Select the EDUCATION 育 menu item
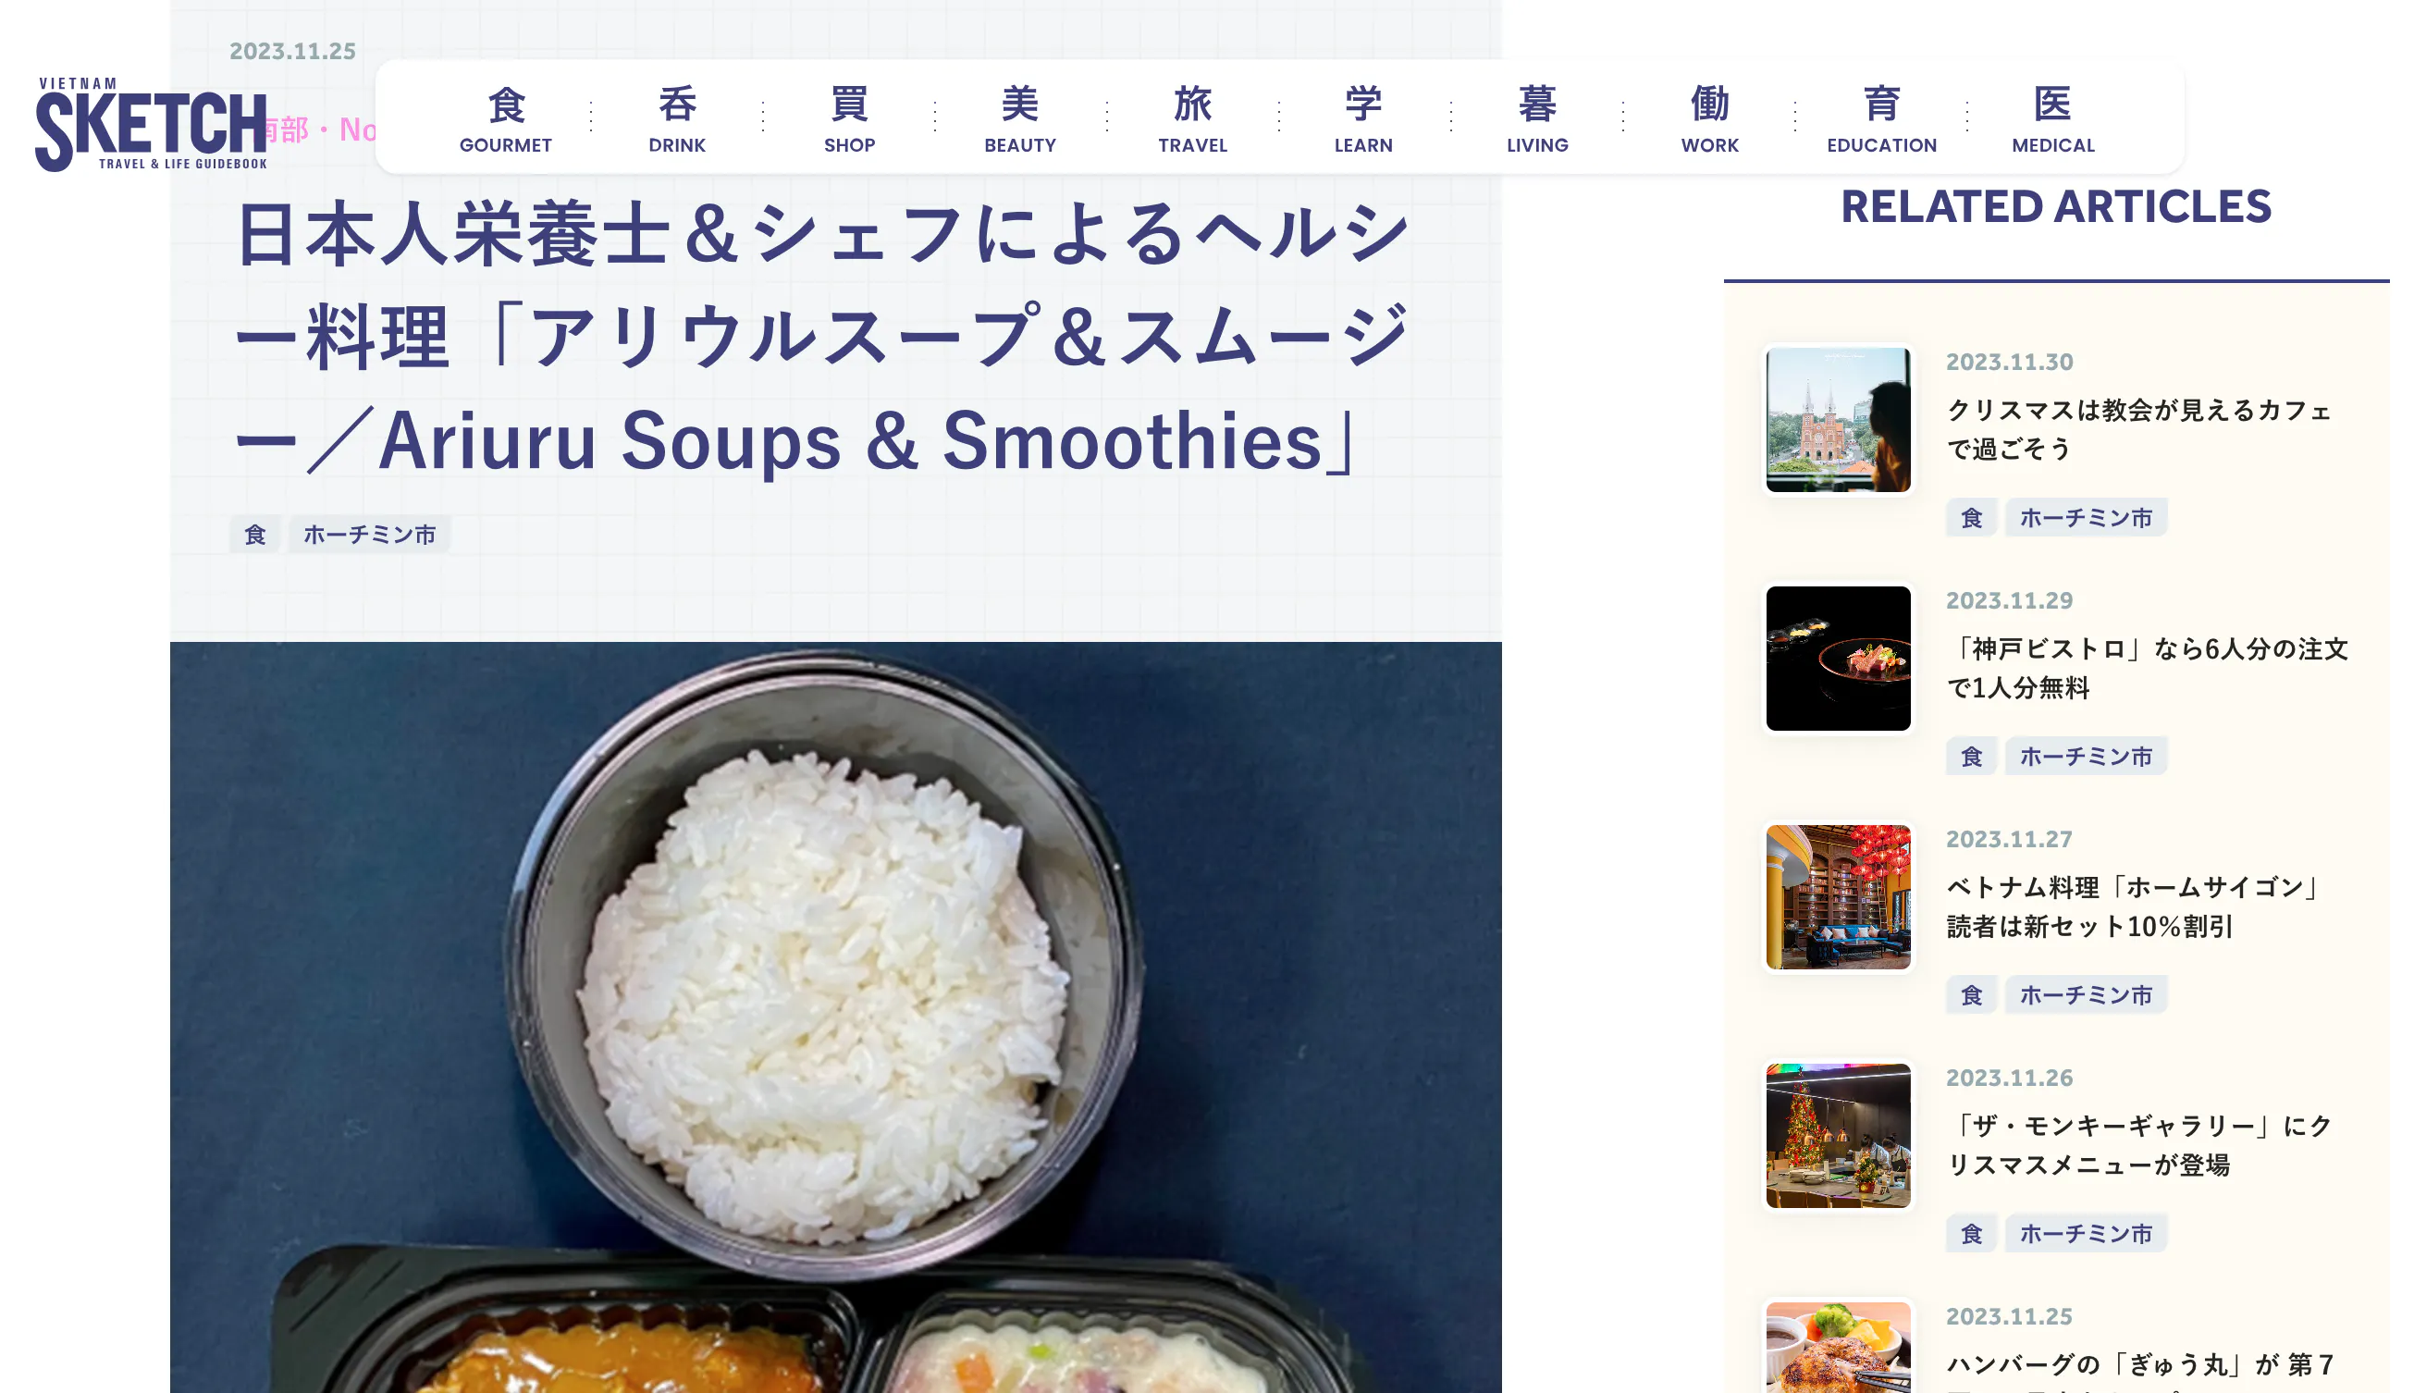This screenshot has width=2414, height=1393. pos(1881,118)
